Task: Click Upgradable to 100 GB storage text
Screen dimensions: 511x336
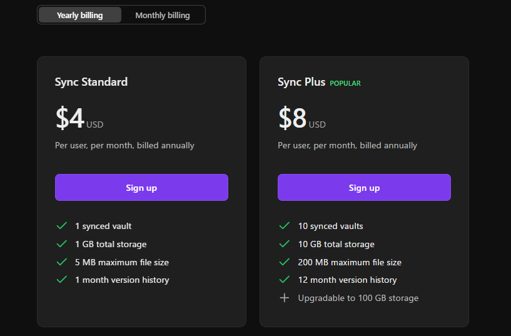Action: pyautogui.click(x=358, y=298)
